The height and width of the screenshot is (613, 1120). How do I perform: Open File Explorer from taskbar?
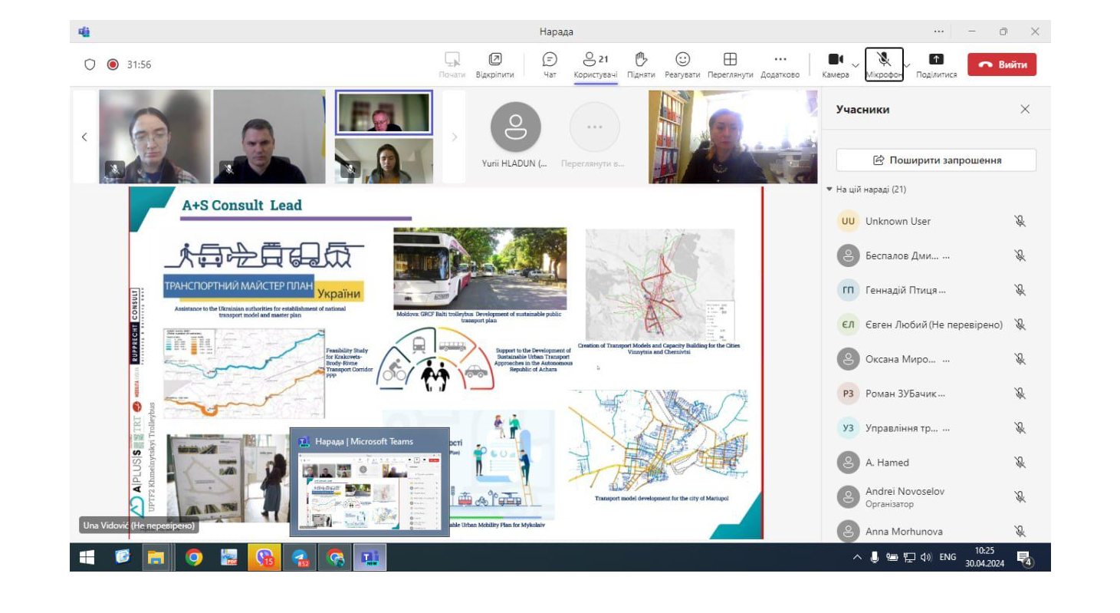click(x=156, y=558)
